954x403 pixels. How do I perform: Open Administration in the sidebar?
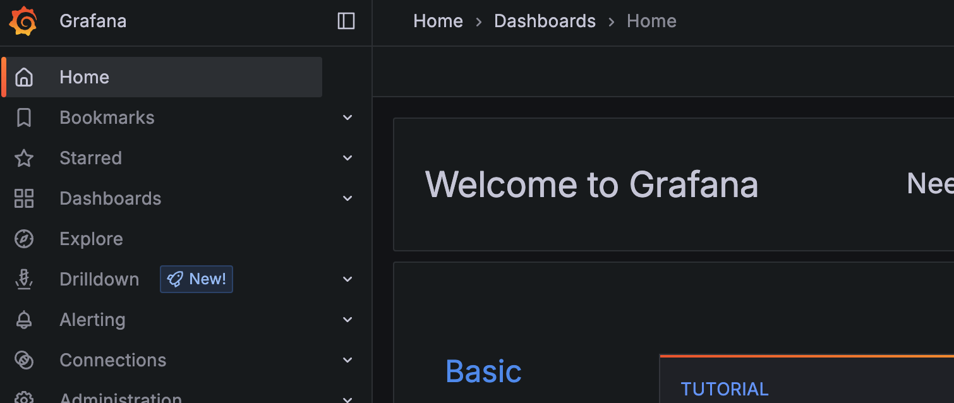coord(121,397)
